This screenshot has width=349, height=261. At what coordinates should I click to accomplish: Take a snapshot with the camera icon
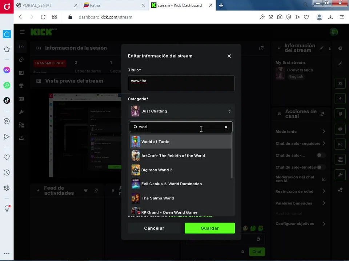coord(280,17)
